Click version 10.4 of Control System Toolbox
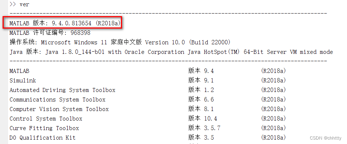Viewport: 347px width, 144px height. click(x=211, y=119)
